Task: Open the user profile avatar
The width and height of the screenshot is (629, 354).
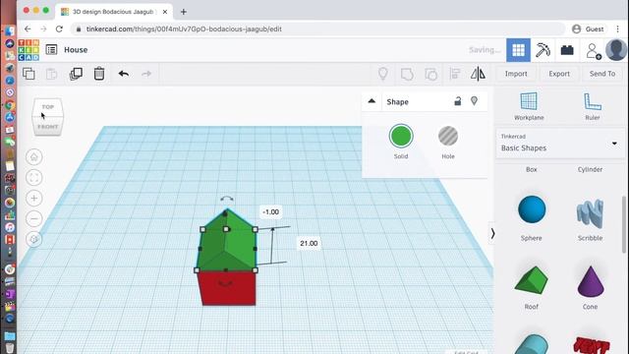Action: pyautogui.click(x=616, y=50)
